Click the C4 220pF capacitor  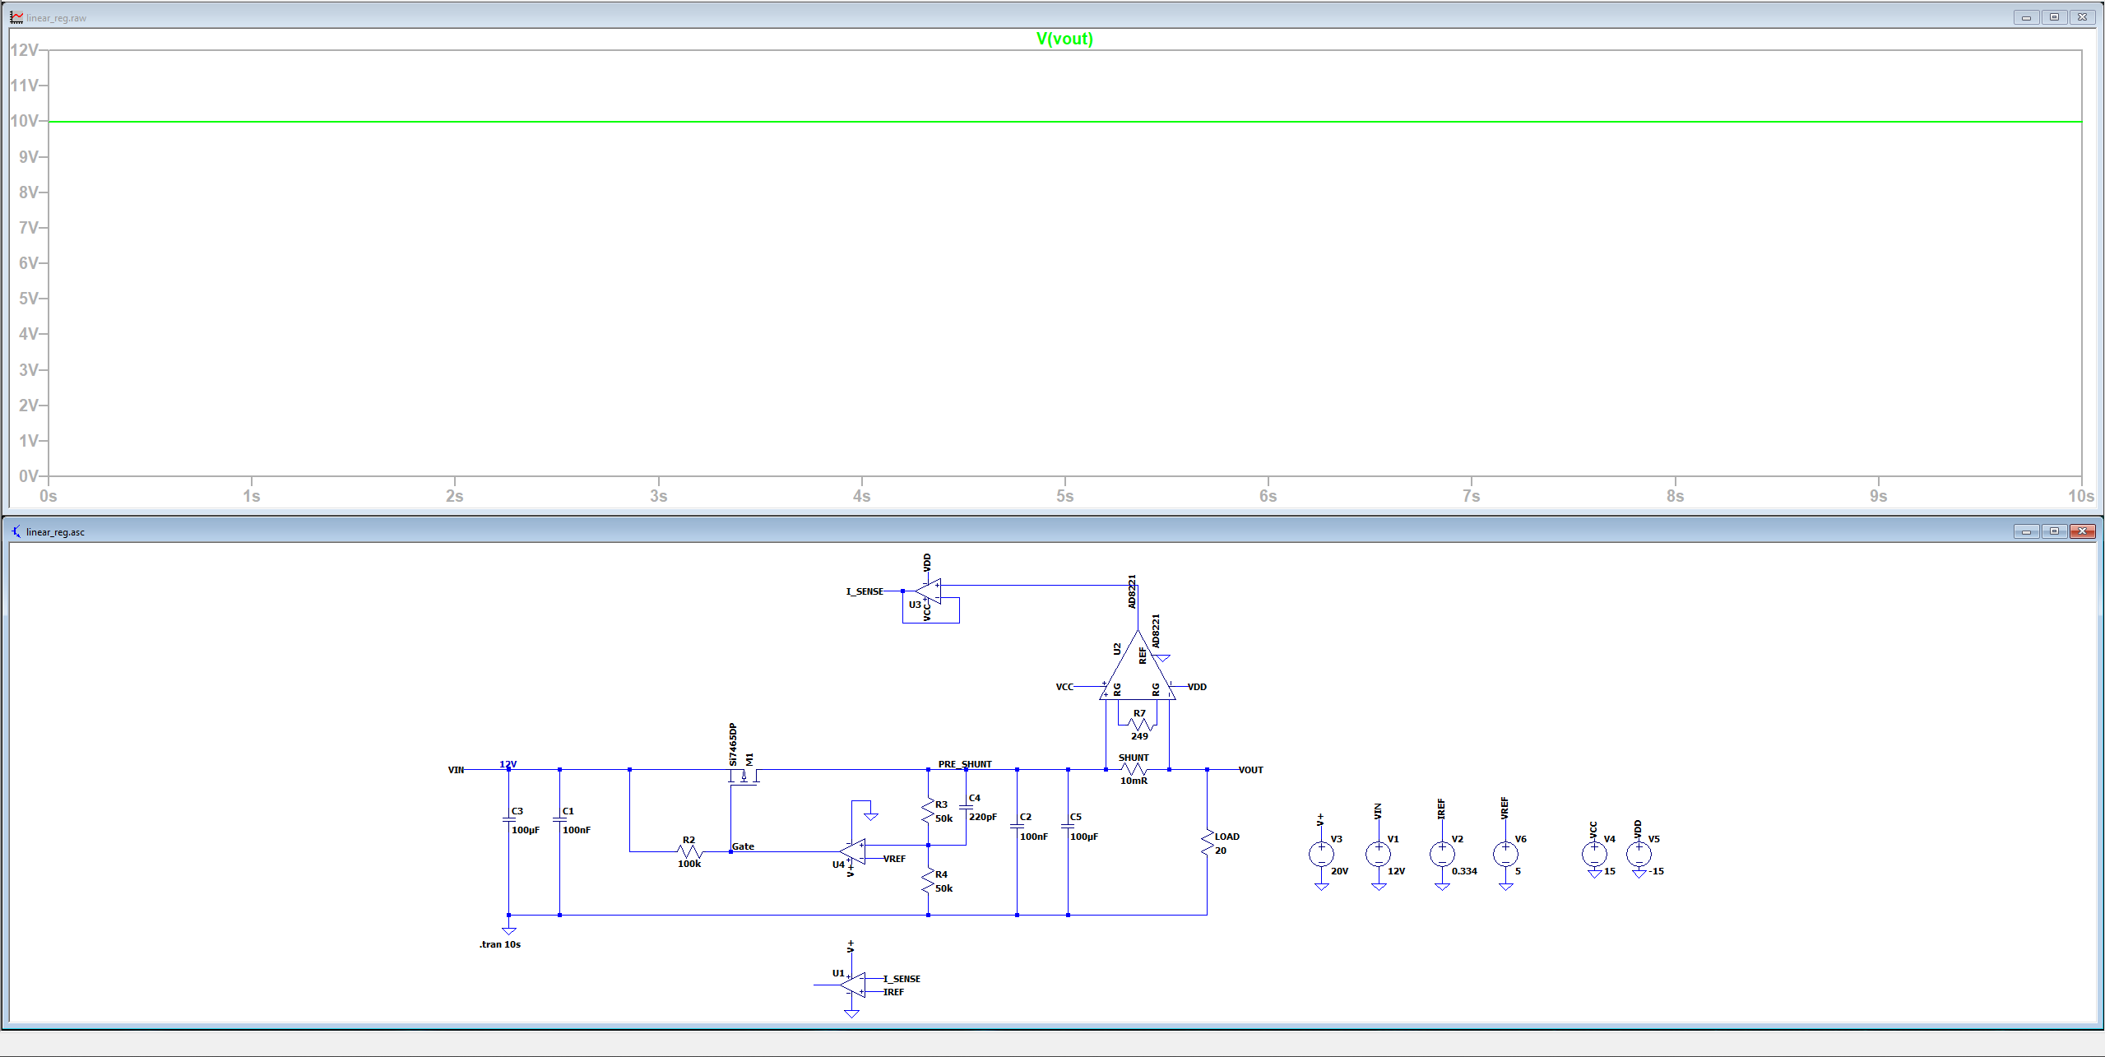coord(966,807)
